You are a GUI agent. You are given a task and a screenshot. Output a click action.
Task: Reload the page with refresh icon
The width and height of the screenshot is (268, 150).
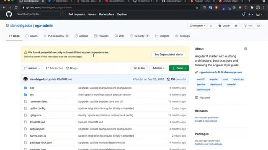click(16, 7)
